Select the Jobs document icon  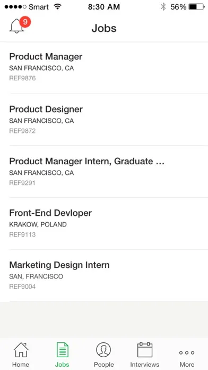(x=63, y=350)
